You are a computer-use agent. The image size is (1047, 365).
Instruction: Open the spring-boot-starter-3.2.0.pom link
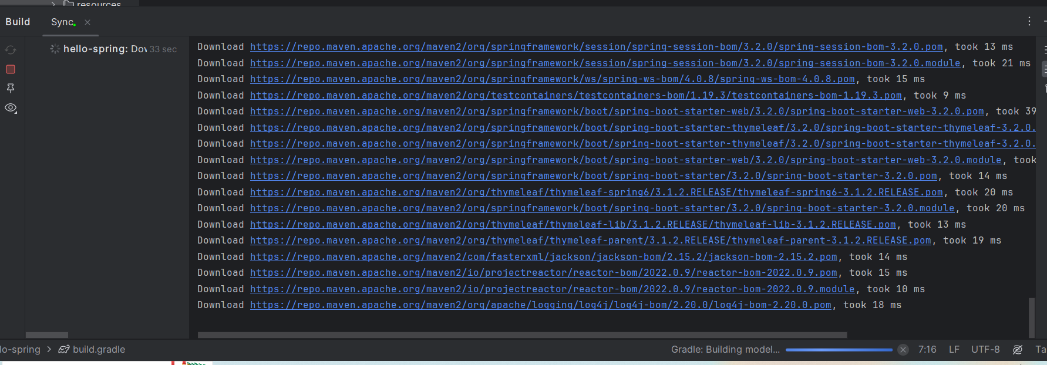point(593,176)
